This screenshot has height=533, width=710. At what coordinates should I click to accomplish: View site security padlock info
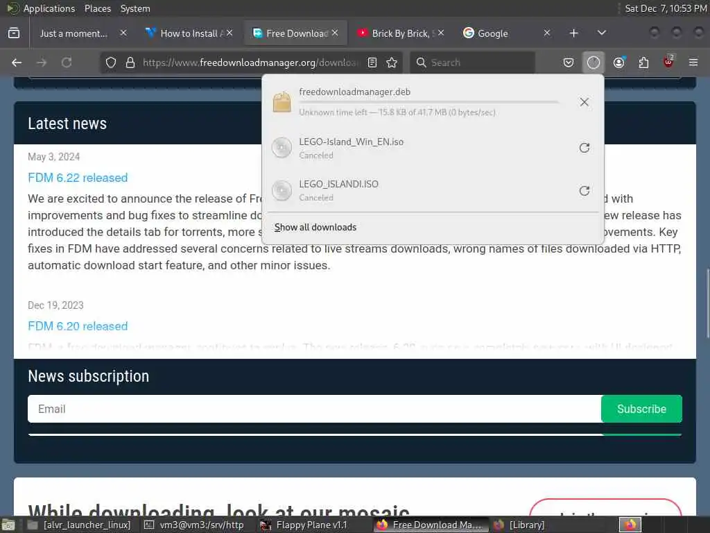tap(130, 62)
